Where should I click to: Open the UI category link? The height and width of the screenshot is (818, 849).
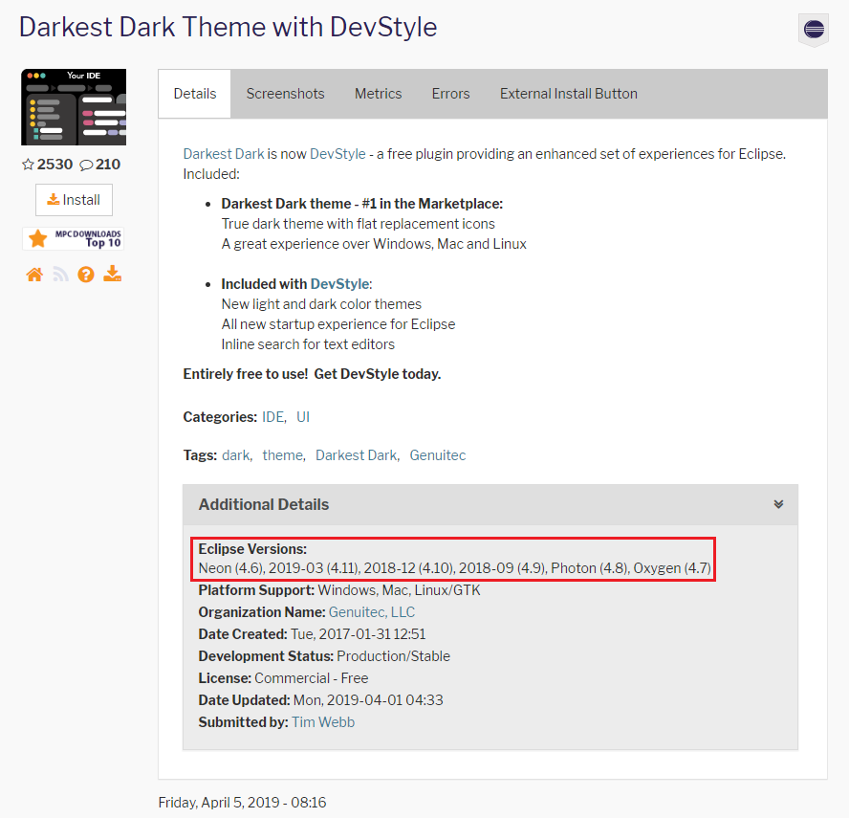coord(303,417)
